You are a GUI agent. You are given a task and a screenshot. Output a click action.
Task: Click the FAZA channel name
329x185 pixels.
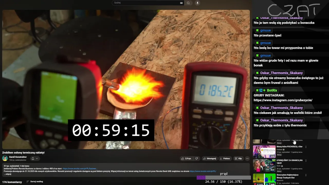(x=279, y=166)
